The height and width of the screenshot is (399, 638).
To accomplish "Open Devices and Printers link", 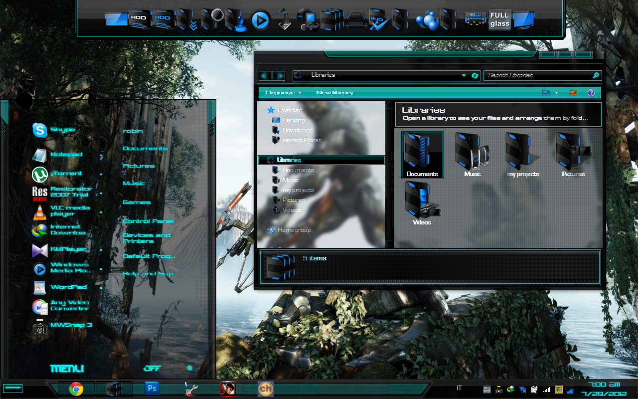I will (147, 238).
